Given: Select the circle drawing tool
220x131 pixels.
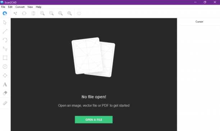Looking at the screenshot, I should coord(5,67).
